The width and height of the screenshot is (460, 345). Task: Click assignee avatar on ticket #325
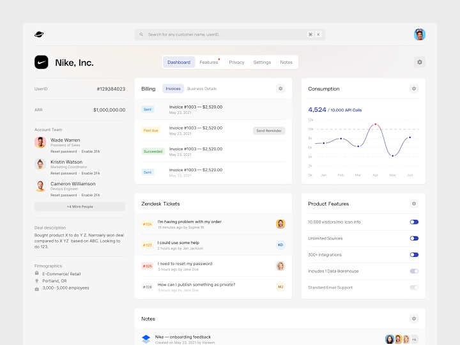[280, 266]
